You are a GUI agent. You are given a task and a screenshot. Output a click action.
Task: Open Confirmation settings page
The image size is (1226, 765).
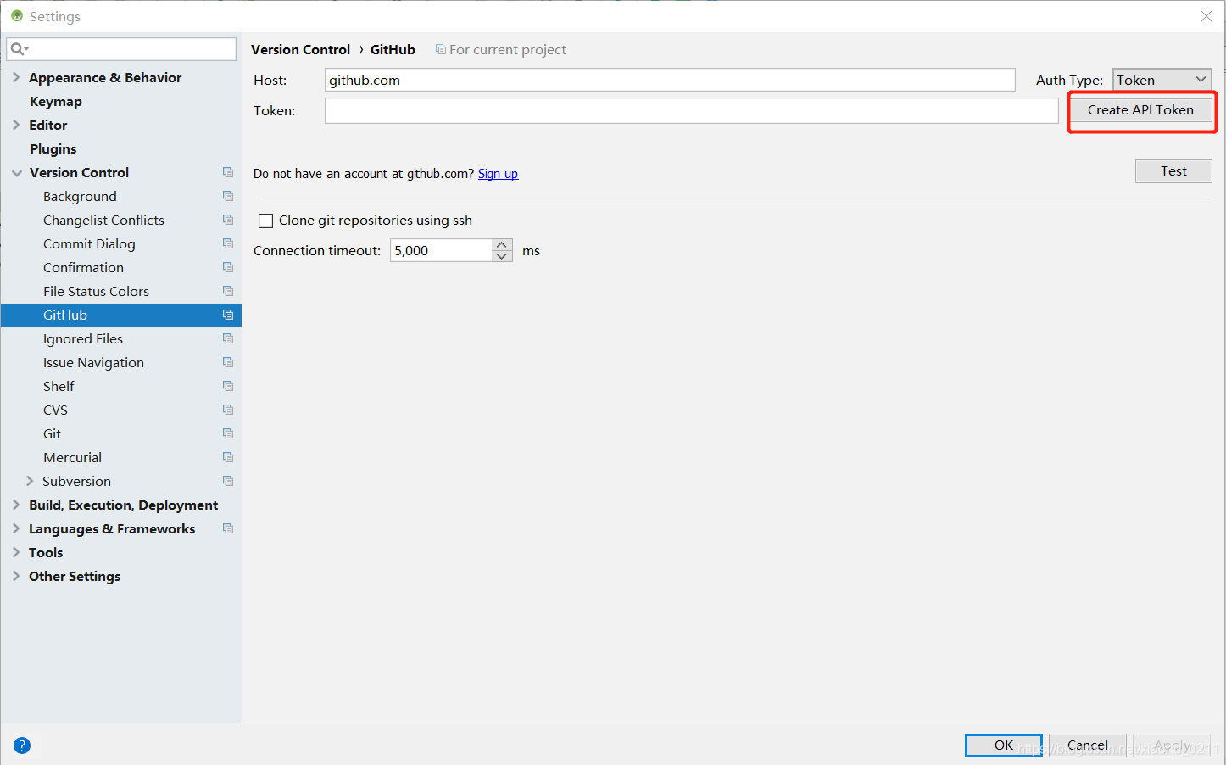click(x=83, y=267)
